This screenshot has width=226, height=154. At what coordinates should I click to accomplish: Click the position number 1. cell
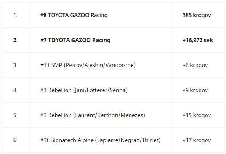16,15
